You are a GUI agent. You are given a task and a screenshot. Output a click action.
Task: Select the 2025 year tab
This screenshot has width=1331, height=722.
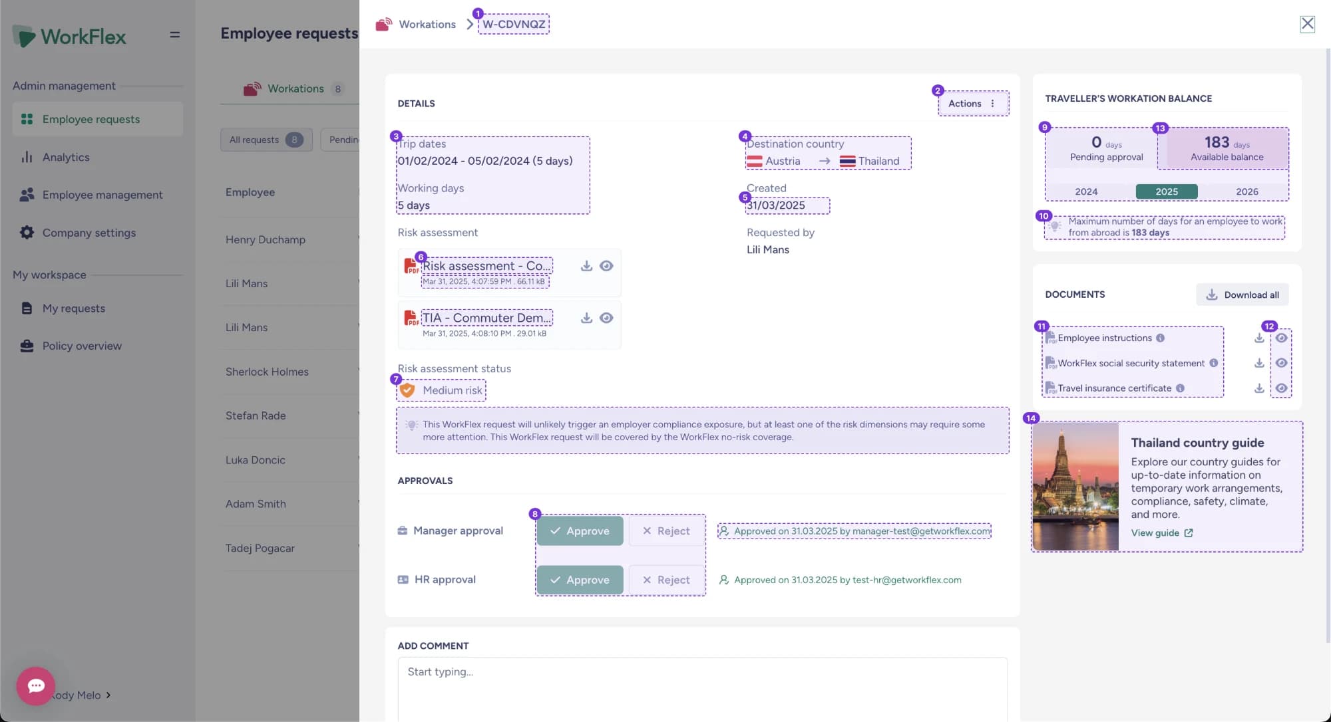click(x=1167, y=191)
